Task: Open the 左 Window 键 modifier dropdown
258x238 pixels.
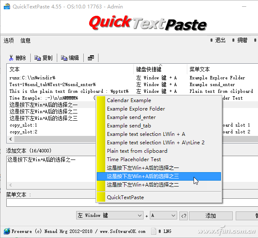Action: point(110,215)
